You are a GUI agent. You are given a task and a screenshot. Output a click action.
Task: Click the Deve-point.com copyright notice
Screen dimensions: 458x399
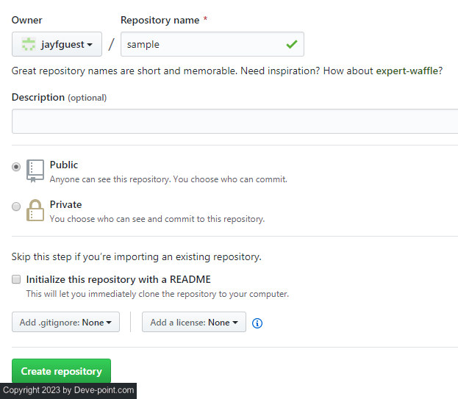coord(68,390)
